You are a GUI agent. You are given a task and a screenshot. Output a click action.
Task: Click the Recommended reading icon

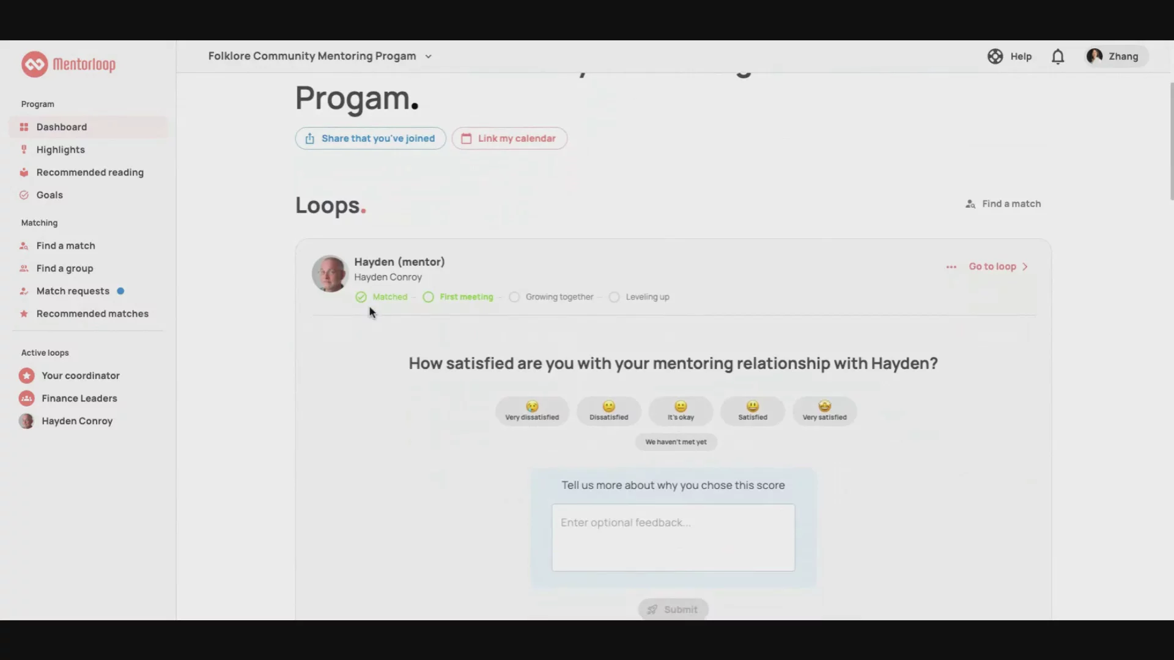24,172
